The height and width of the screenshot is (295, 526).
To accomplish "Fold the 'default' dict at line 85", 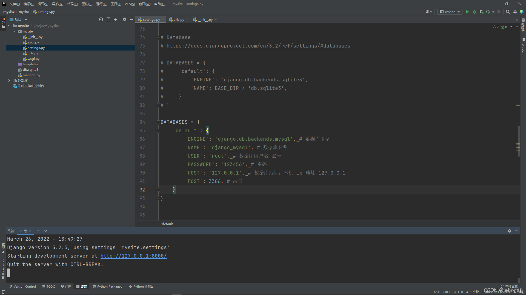I will pyautogui.click(x=158, y=131).
